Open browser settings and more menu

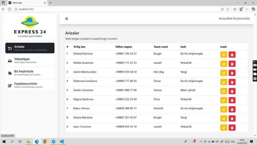(247, 9)
